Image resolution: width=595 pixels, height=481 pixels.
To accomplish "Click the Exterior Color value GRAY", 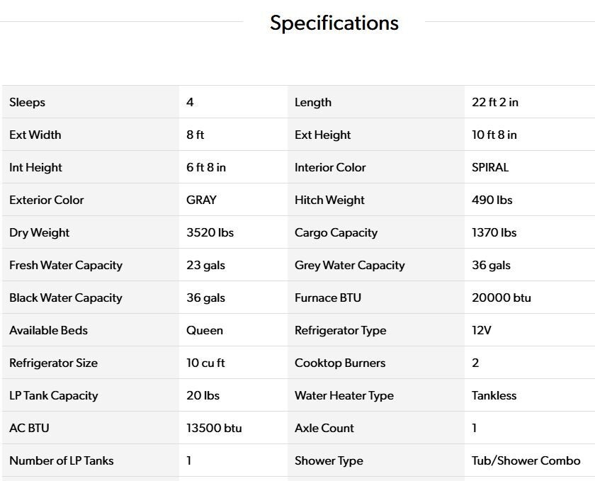I will (x=201, y=200).
